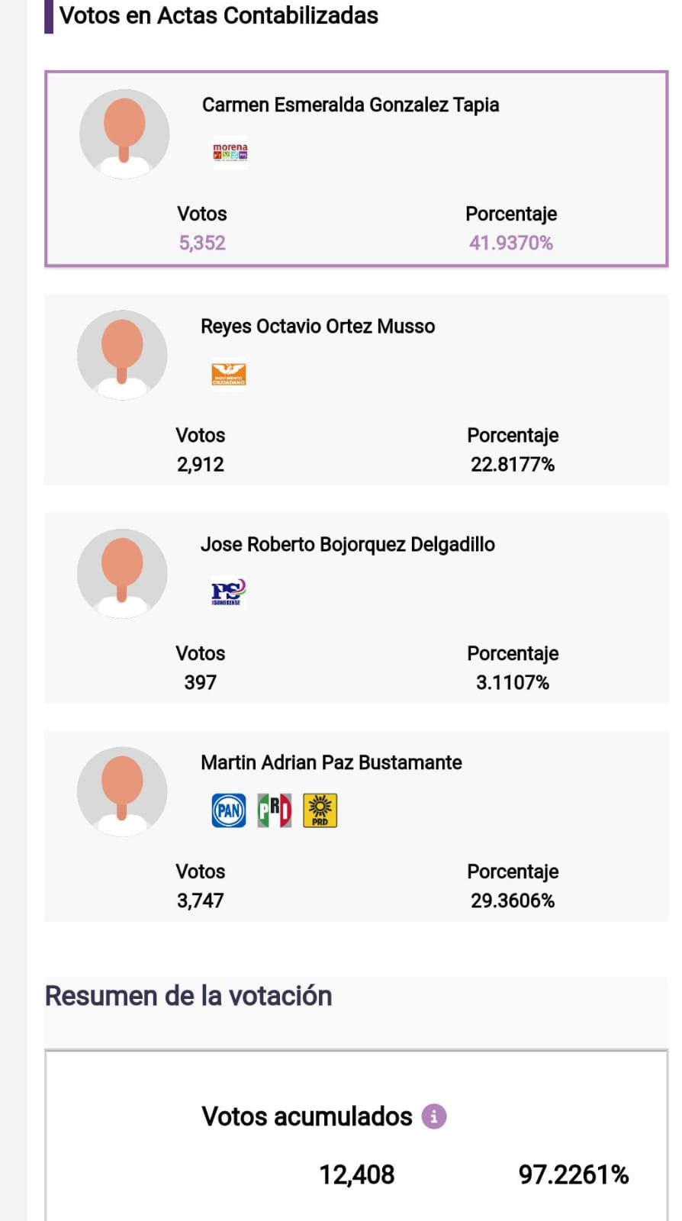Screen dimensions: 682x1221
Task: Click the Movimiento Ciudadano party logo
Action: (x=229, y=374)
